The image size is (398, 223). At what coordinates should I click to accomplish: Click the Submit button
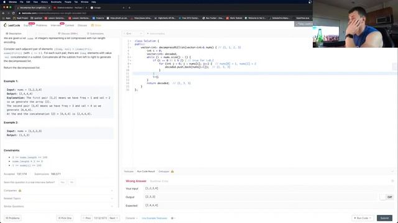[384, 218]
